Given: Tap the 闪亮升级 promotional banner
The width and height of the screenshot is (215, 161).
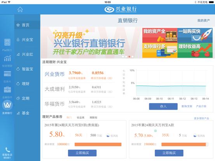Looking at the screenshot, I should 91,43.
